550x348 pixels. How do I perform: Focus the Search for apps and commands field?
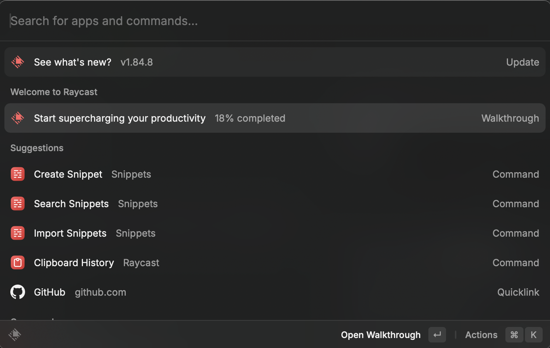pyautogui.click(x=275, y=21)
